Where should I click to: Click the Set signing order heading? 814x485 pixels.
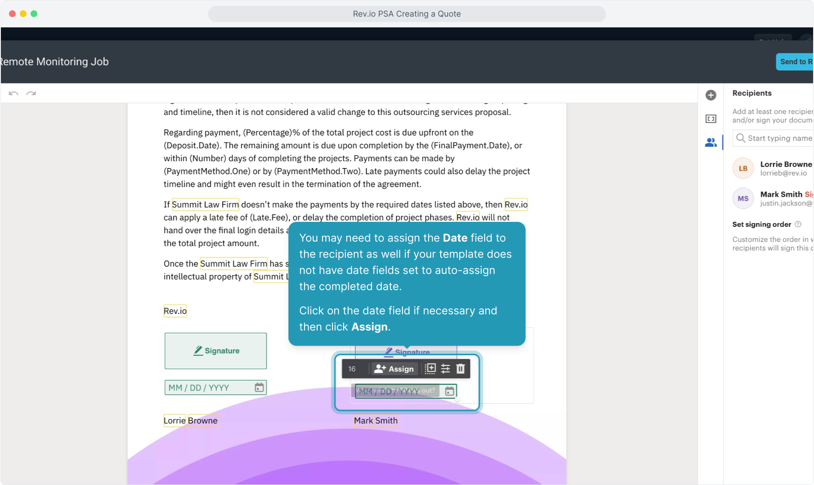762,224
